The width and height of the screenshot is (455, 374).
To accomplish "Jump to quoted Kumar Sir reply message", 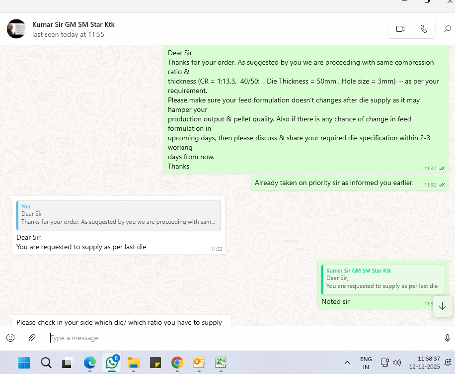I will tap(382, 279).
